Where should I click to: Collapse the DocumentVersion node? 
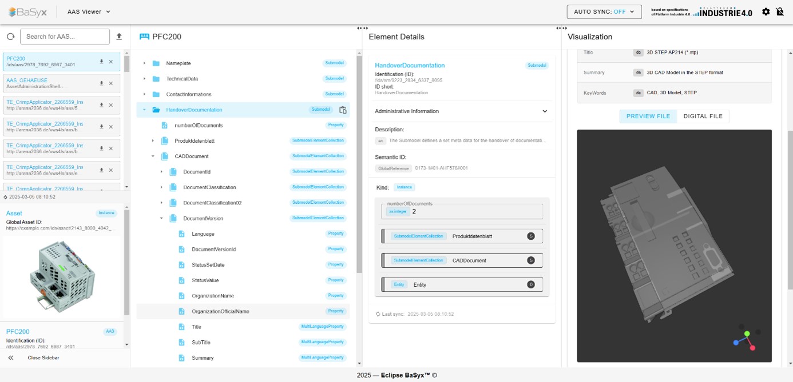click(161, 218)
